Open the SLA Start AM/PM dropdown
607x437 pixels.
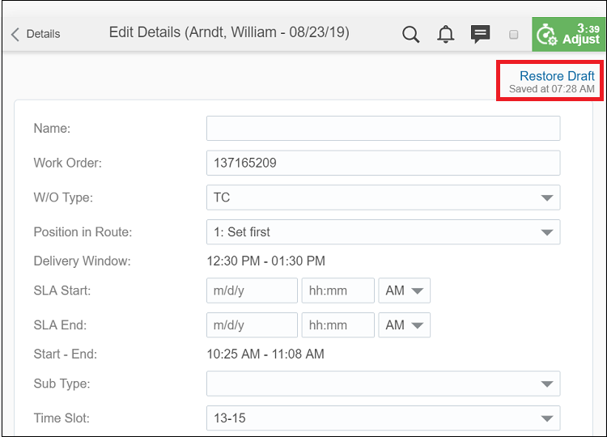point(404,291)
